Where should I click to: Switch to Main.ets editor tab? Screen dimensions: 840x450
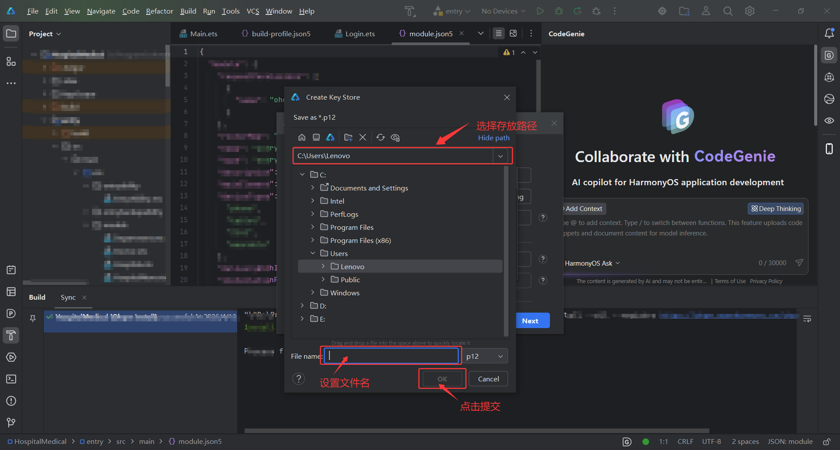(x=199, y=34)
